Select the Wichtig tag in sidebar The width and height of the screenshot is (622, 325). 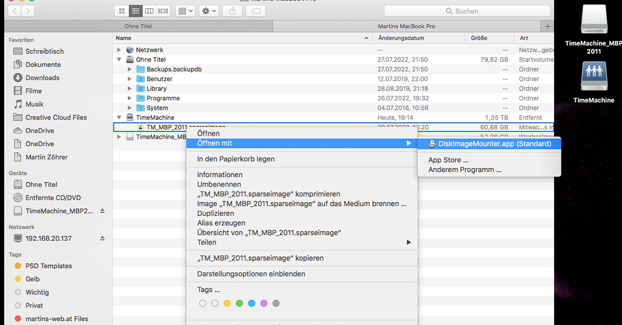coord(37,292)
